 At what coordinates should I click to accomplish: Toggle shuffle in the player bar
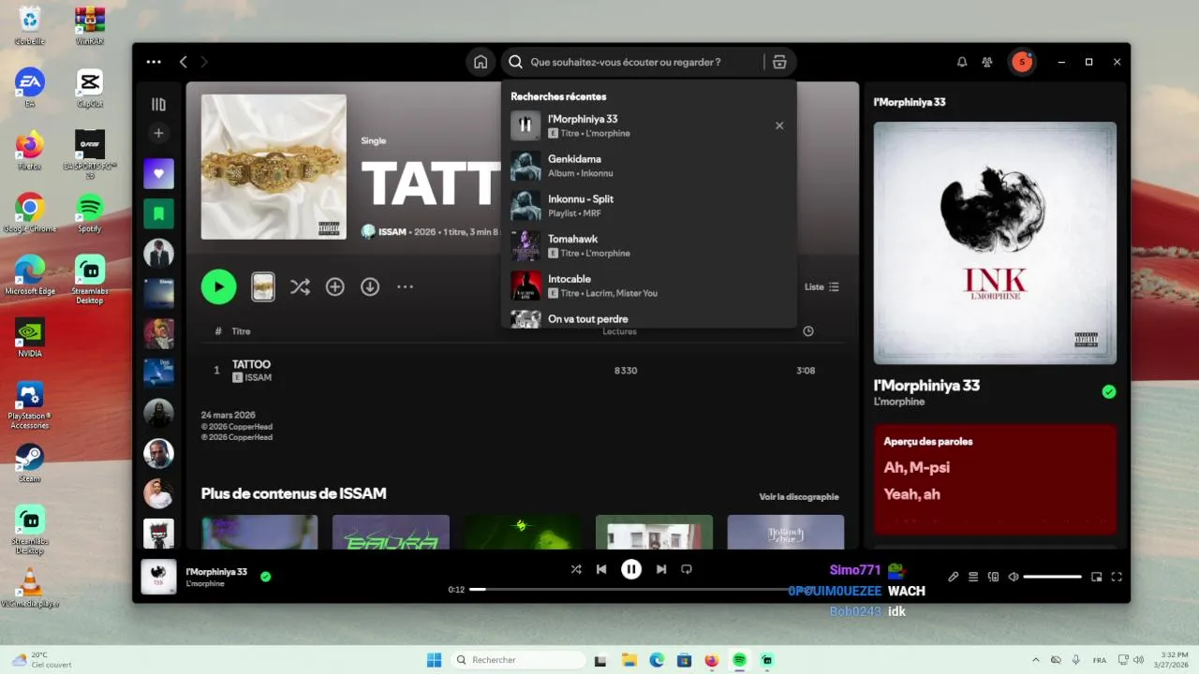point(576,569)
